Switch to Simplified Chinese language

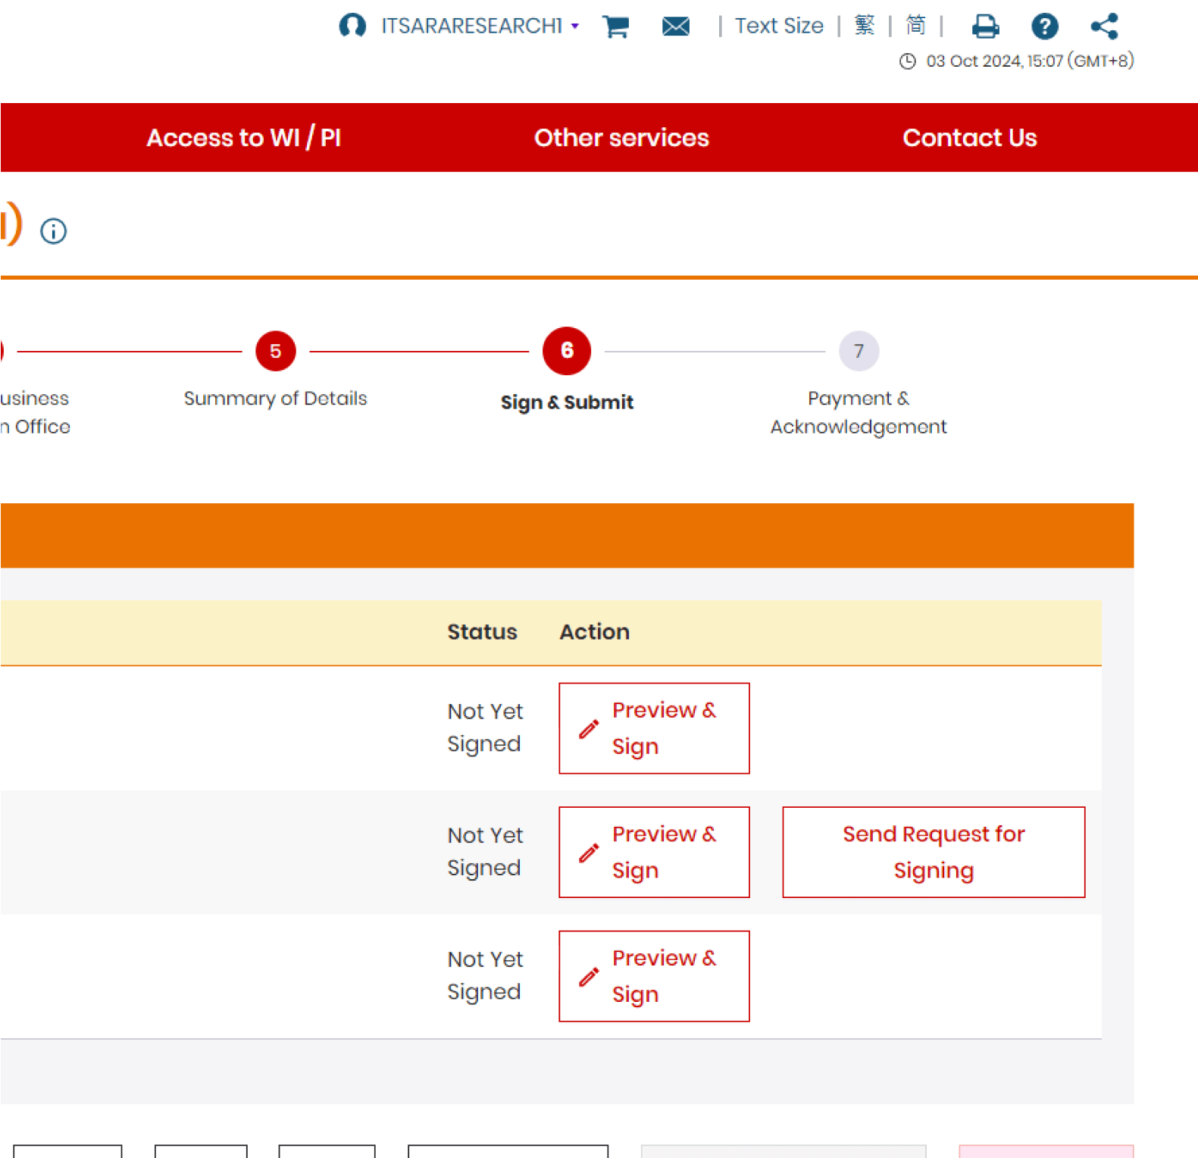915,26
